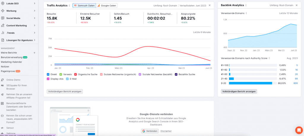
Task: Toggle the Organische Suche checkbox
Action: tap(75, 74)
